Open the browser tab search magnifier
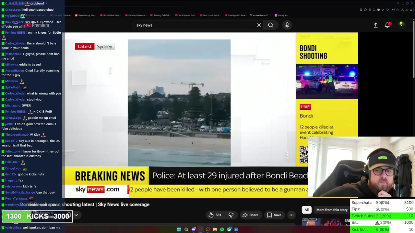Screen dimensions: 415x233 coord(398,3)
